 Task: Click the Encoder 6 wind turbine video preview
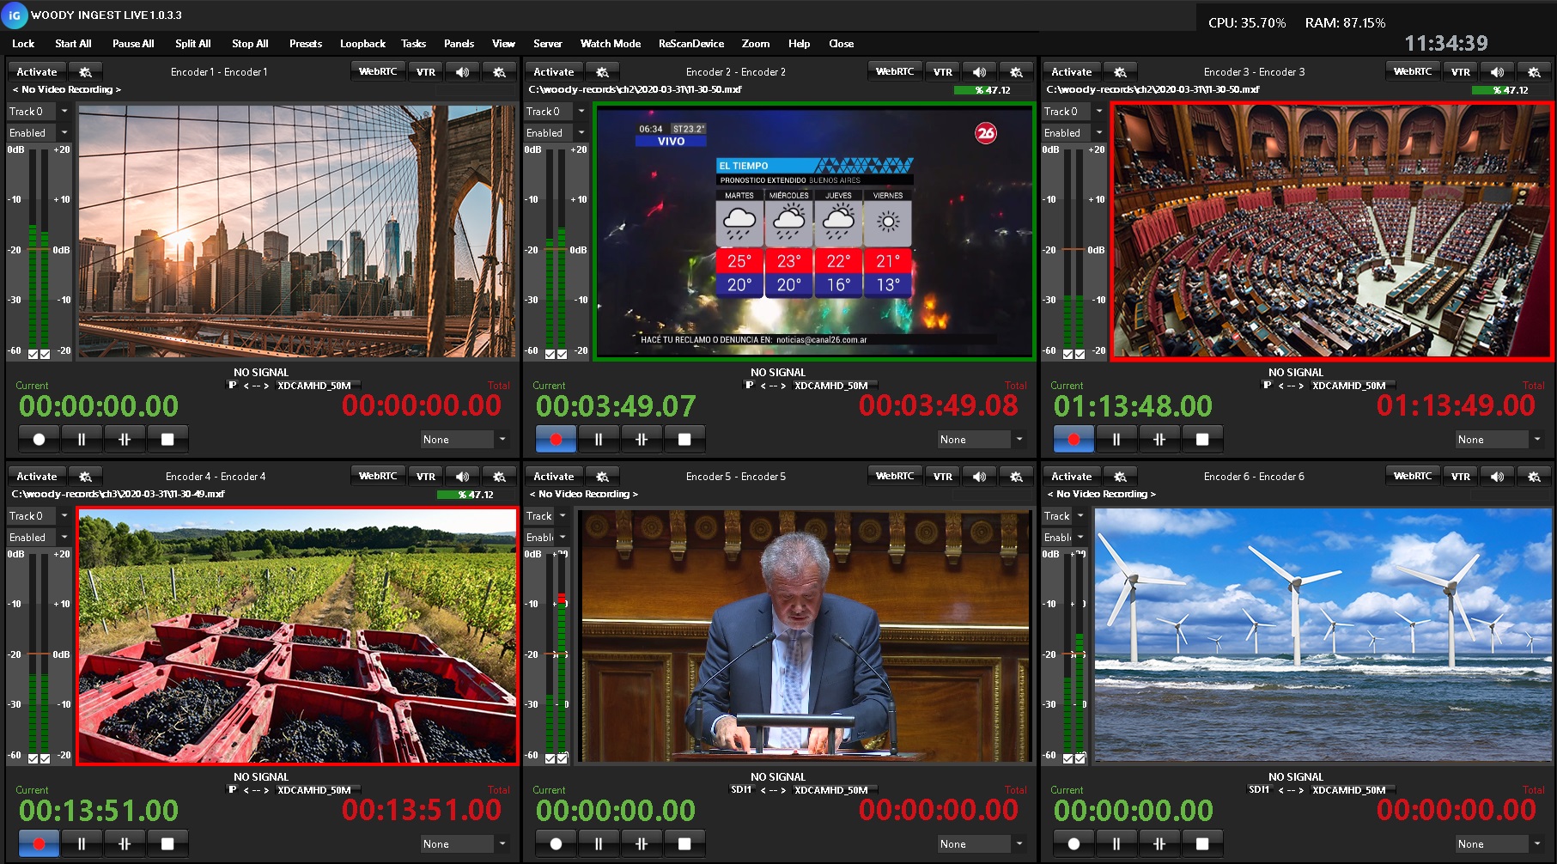pyautogui.click(x=1323, y=634)
